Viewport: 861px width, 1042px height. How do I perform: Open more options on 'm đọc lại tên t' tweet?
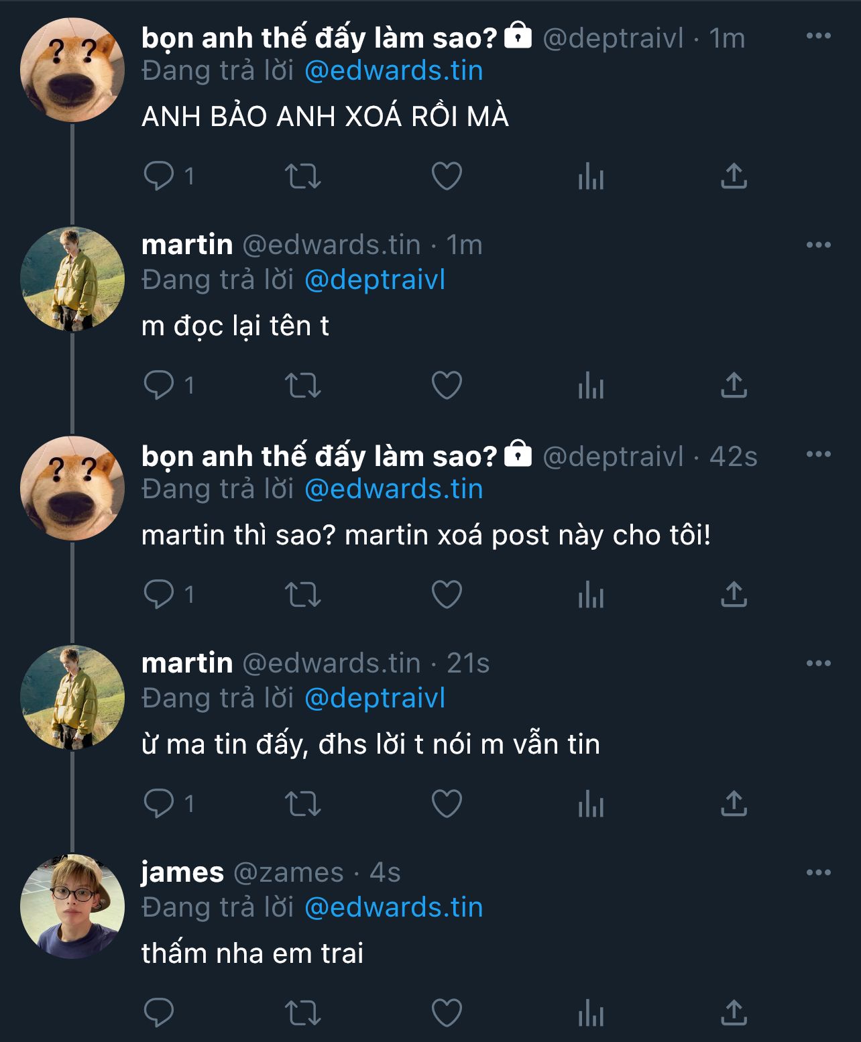818,245
